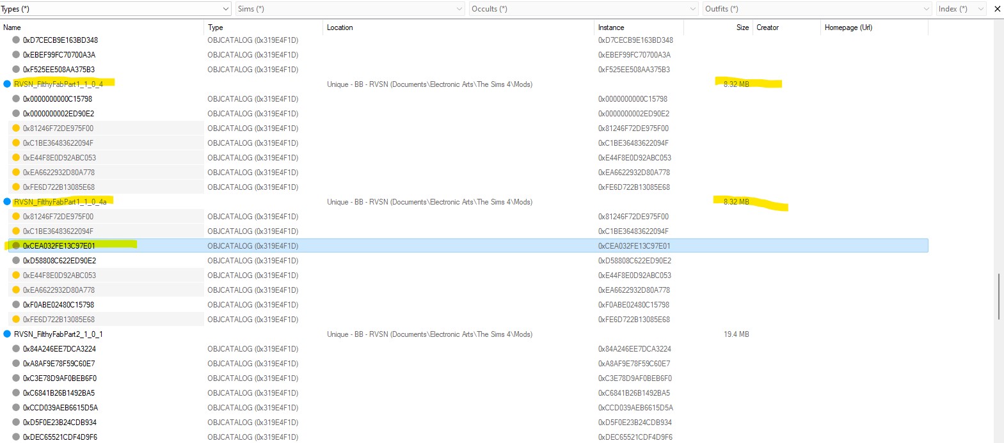Click gray dot icon beside name 0xF0ABE02480C15798
Screen dimensions: 1004x443
pyautogui.click(x=16, y=304)
